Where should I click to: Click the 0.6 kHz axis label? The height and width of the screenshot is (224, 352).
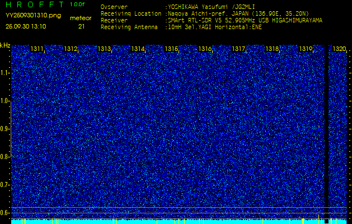click(5, 212)
